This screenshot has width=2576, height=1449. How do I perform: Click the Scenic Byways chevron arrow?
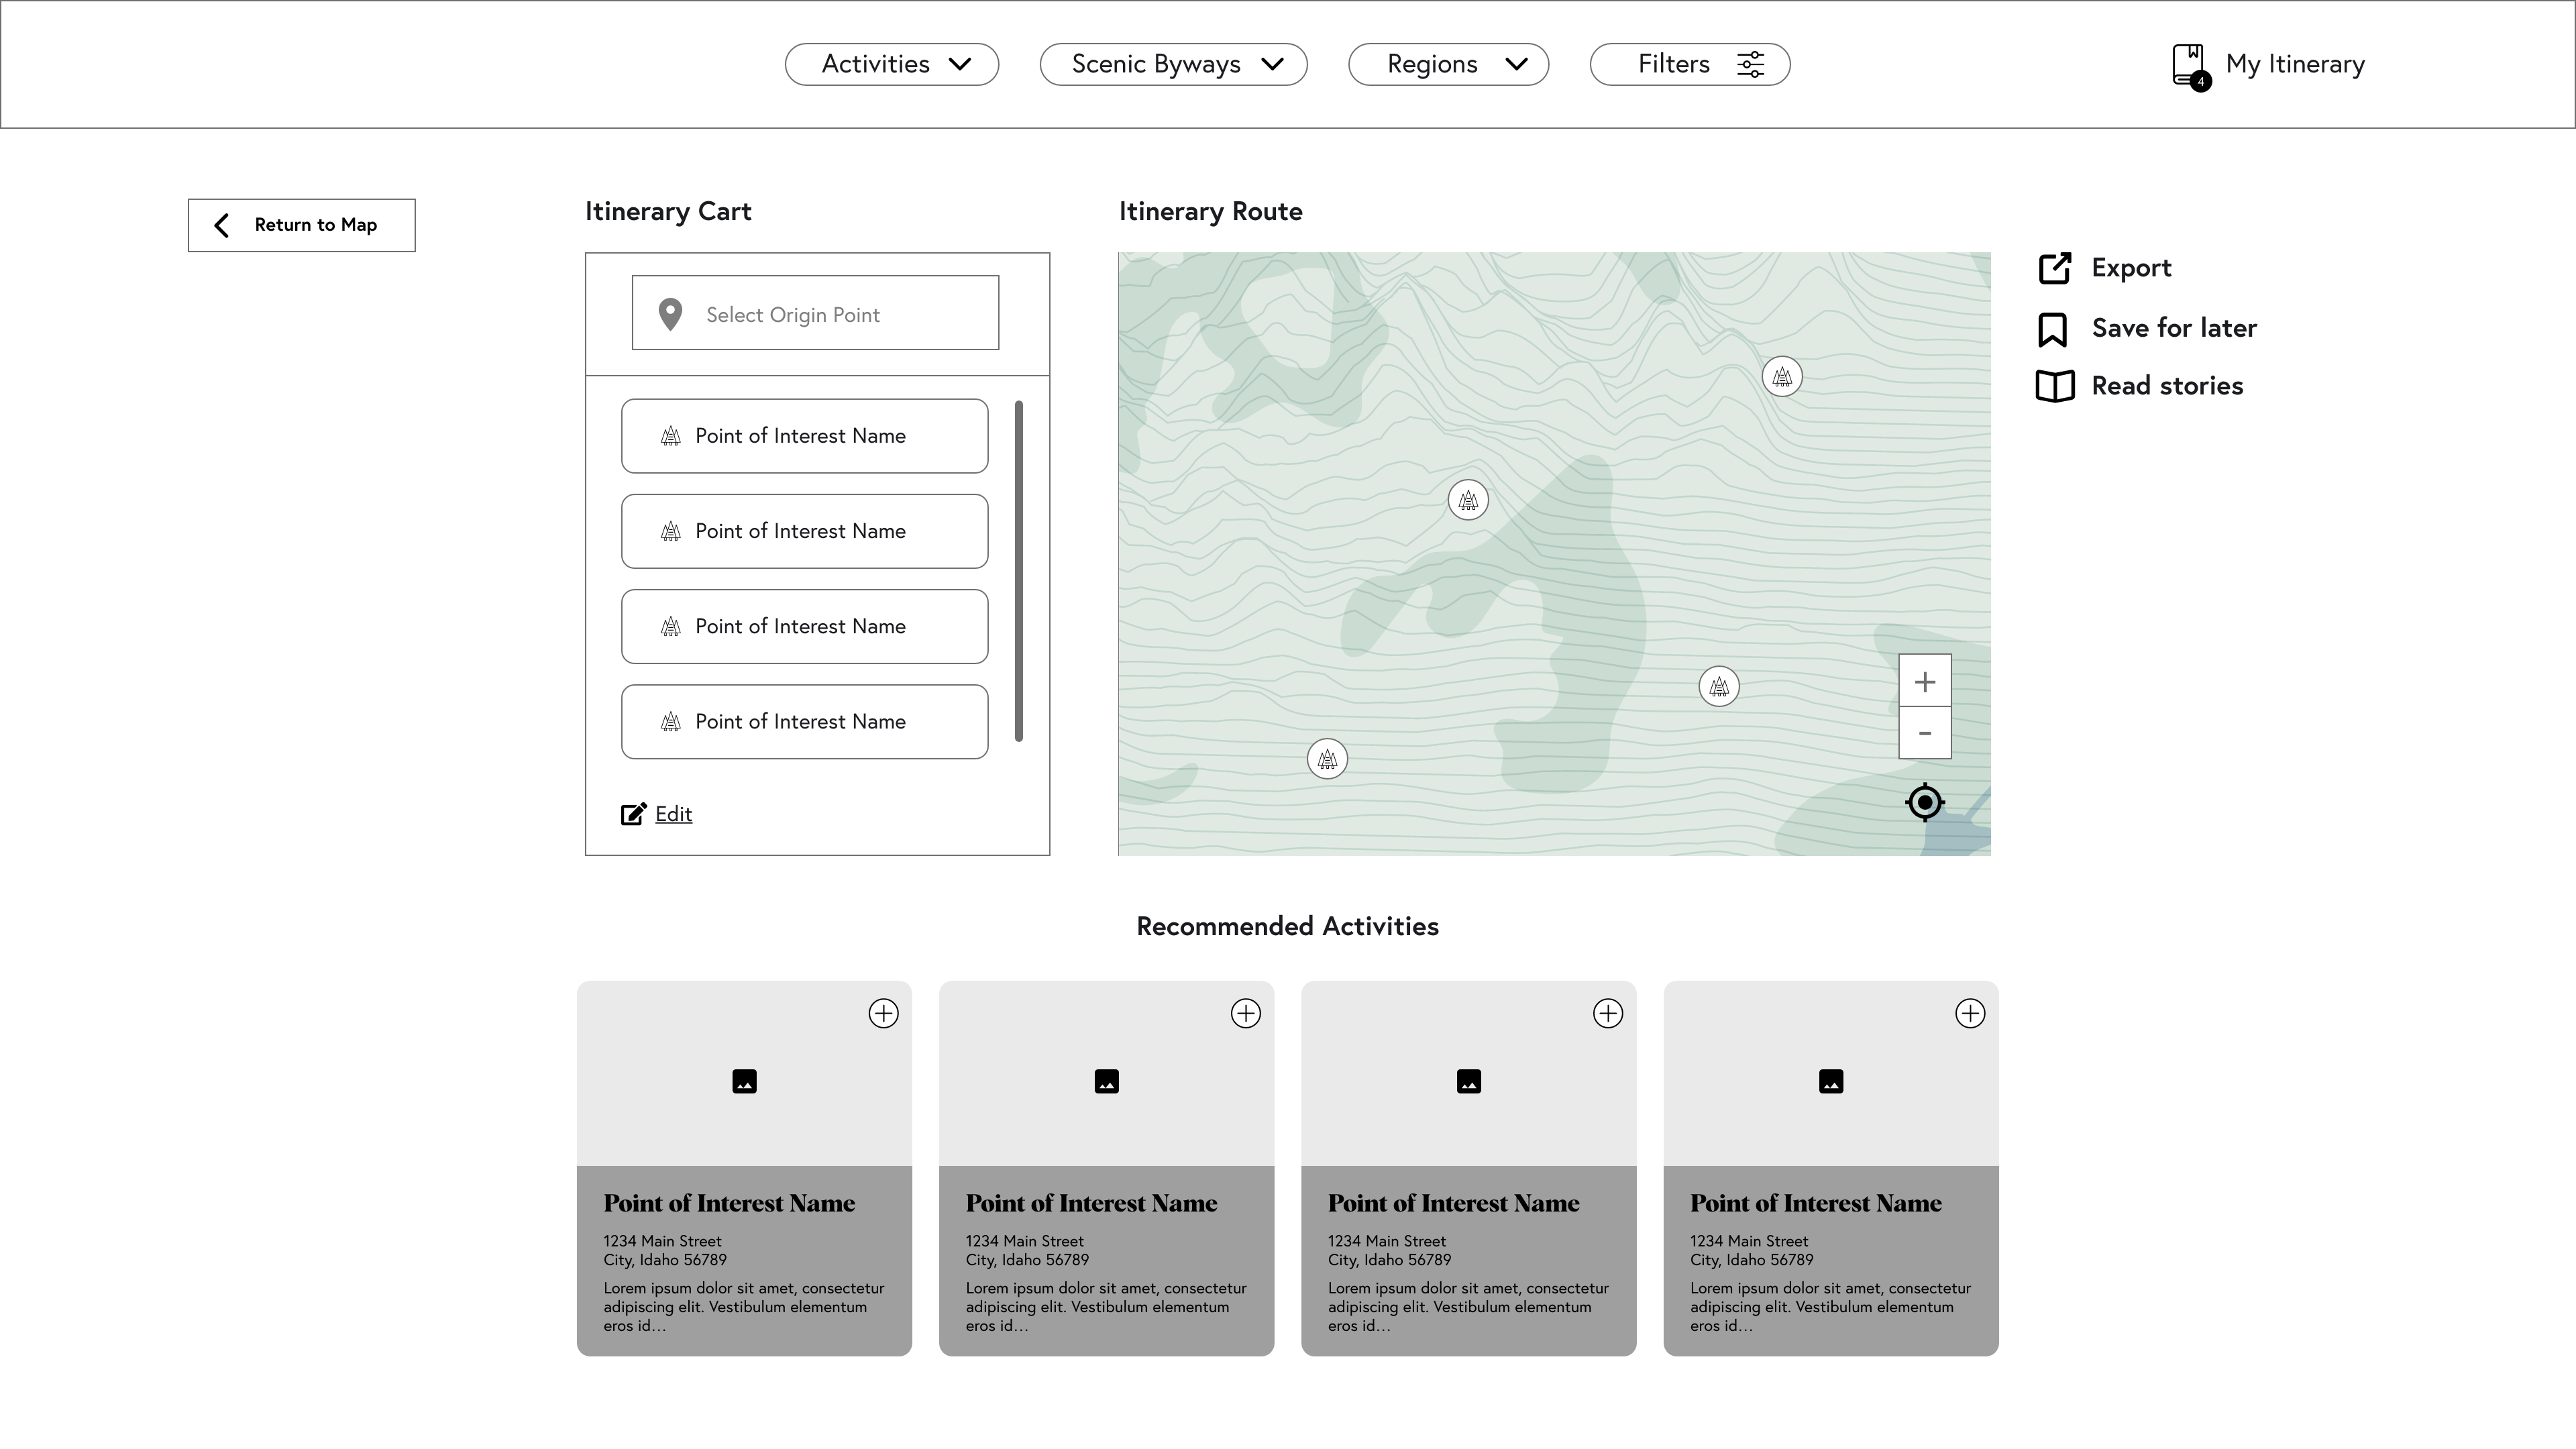click(x=1272, y=64)
